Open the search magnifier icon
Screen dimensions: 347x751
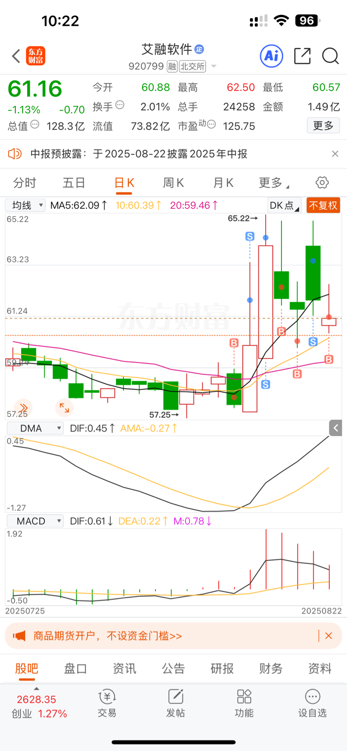[330, 56]
